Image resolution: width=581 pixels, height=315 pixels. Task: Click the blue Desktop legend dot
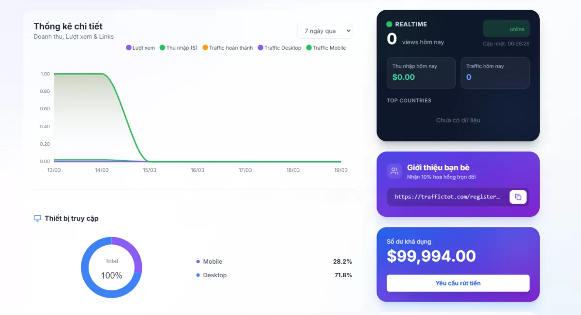(x=198, y=275)
